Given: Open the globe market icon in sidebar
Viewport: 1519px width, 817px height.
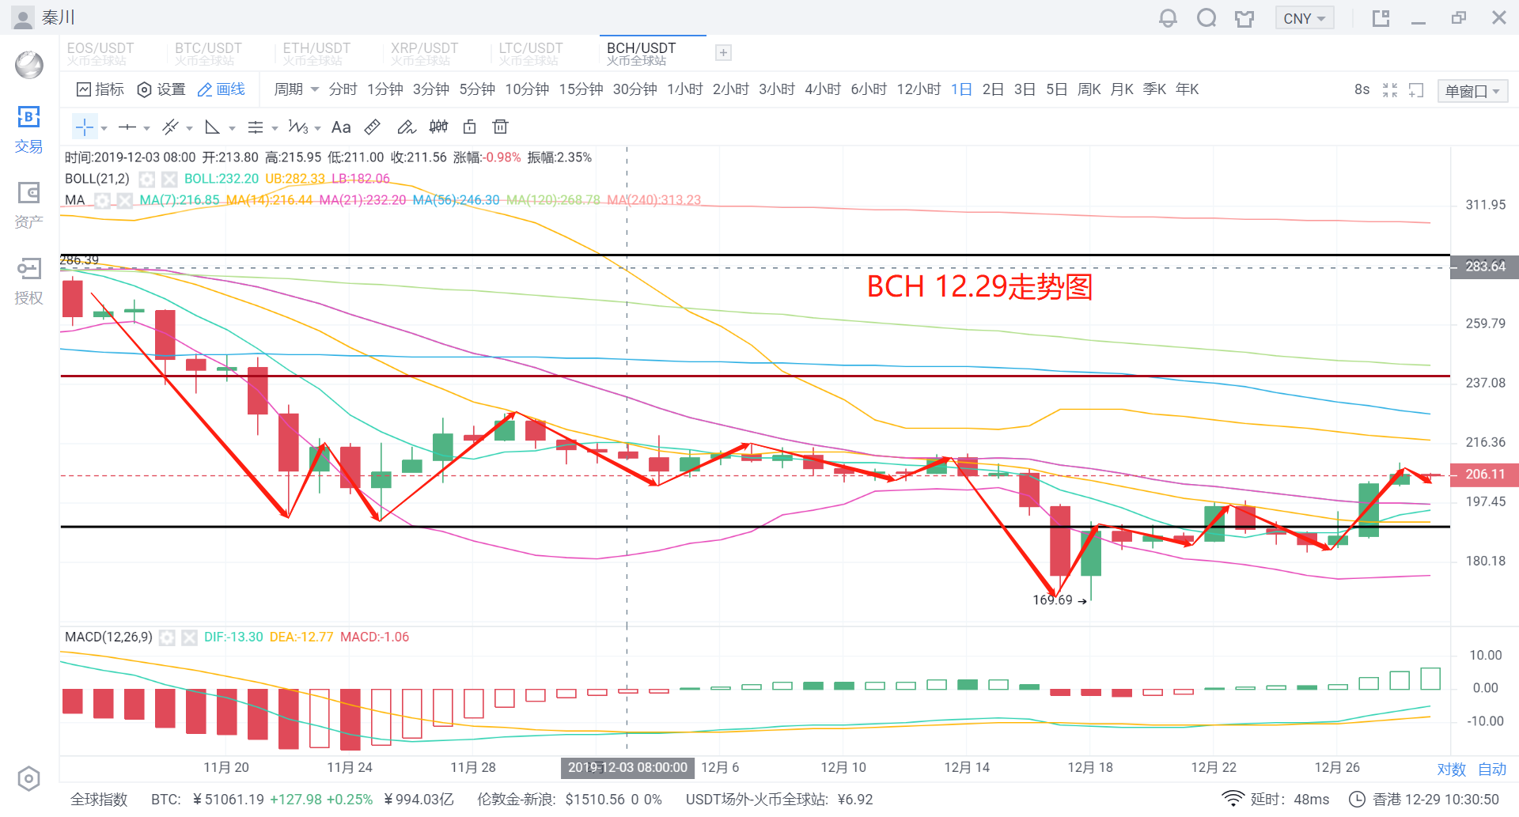Looking at the screenshot, I should [29, 65].
